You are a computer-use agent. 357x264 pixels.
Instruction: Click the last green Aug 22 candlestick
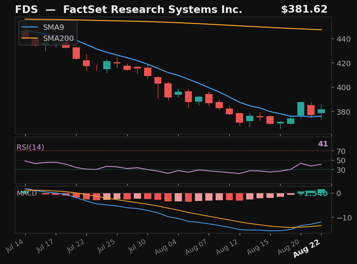coord(321,111)
